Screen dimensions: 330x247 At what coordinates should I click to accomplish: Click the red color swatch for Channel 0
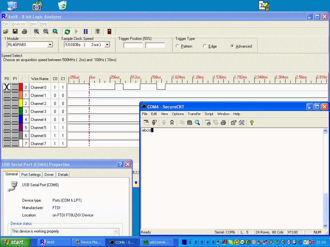(21, 87)
